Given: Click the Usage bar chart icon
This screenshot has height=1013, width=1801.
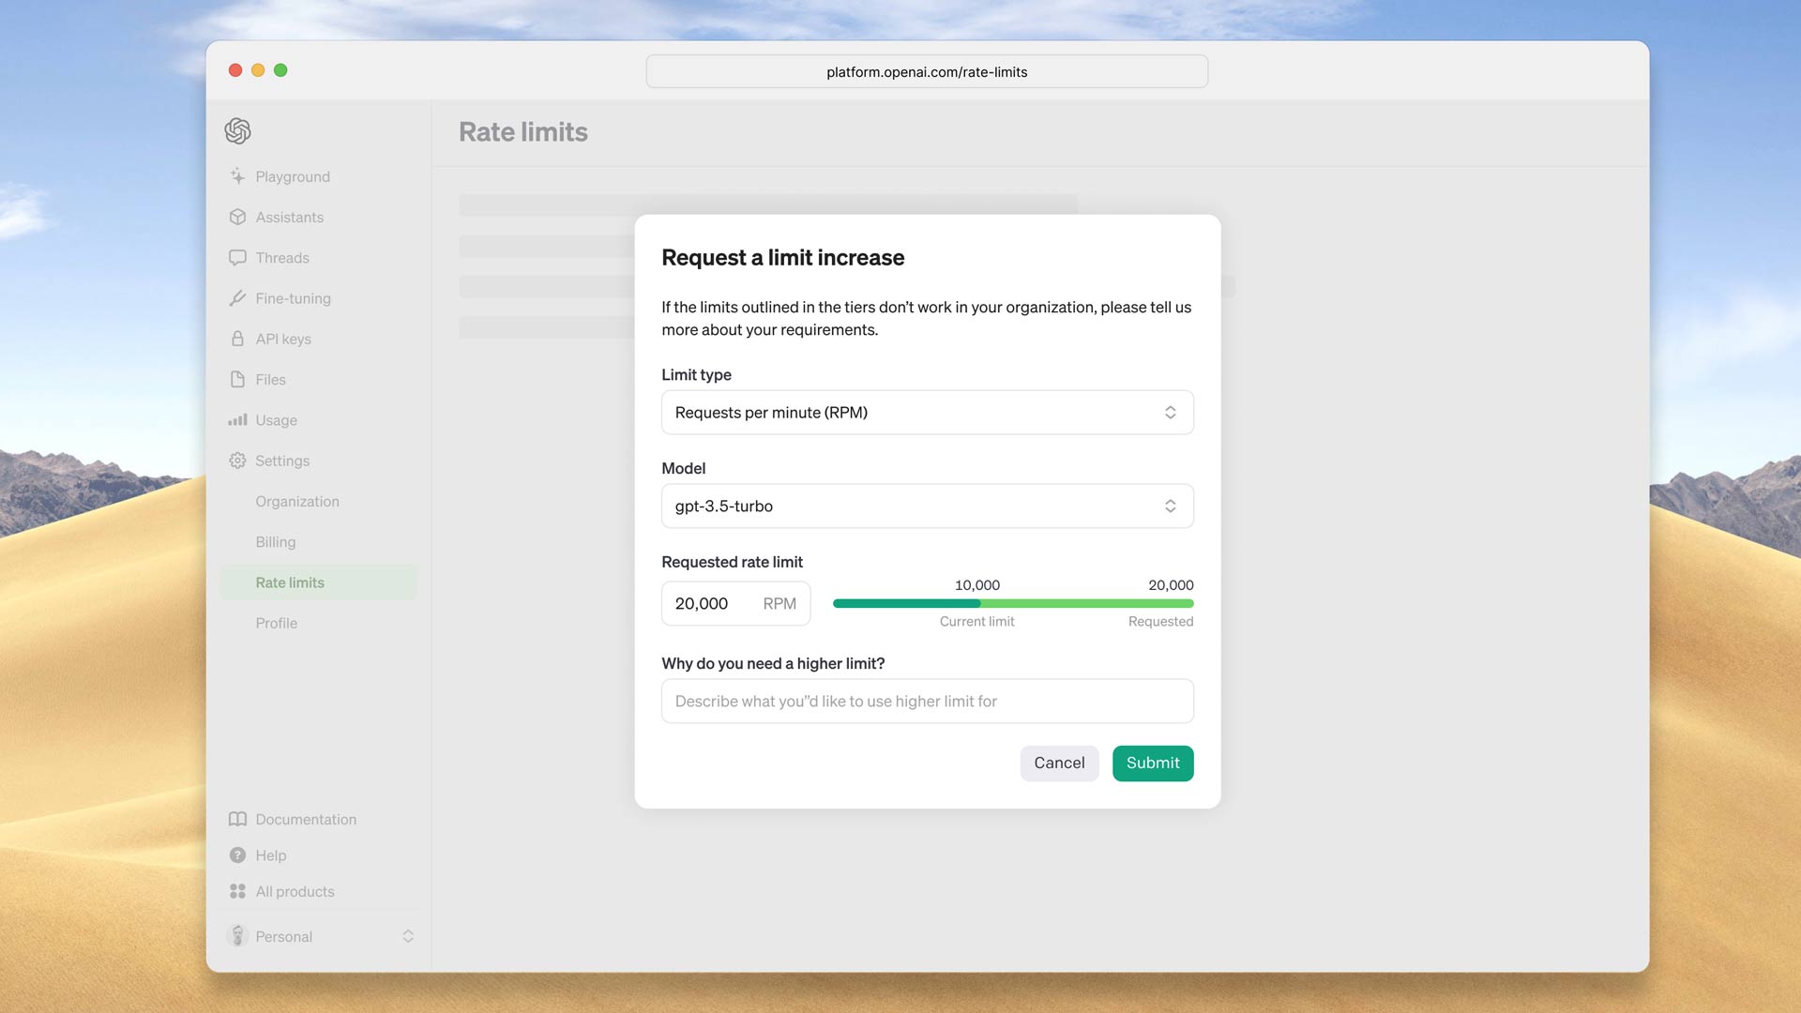Looking at the screenshot, I should (237, 420).
